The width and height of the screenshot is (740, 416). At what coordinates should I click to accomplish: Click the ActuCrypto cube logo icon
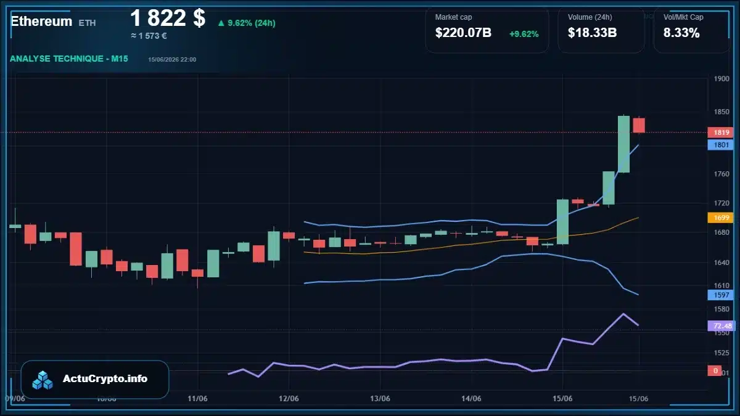point(43,380)
